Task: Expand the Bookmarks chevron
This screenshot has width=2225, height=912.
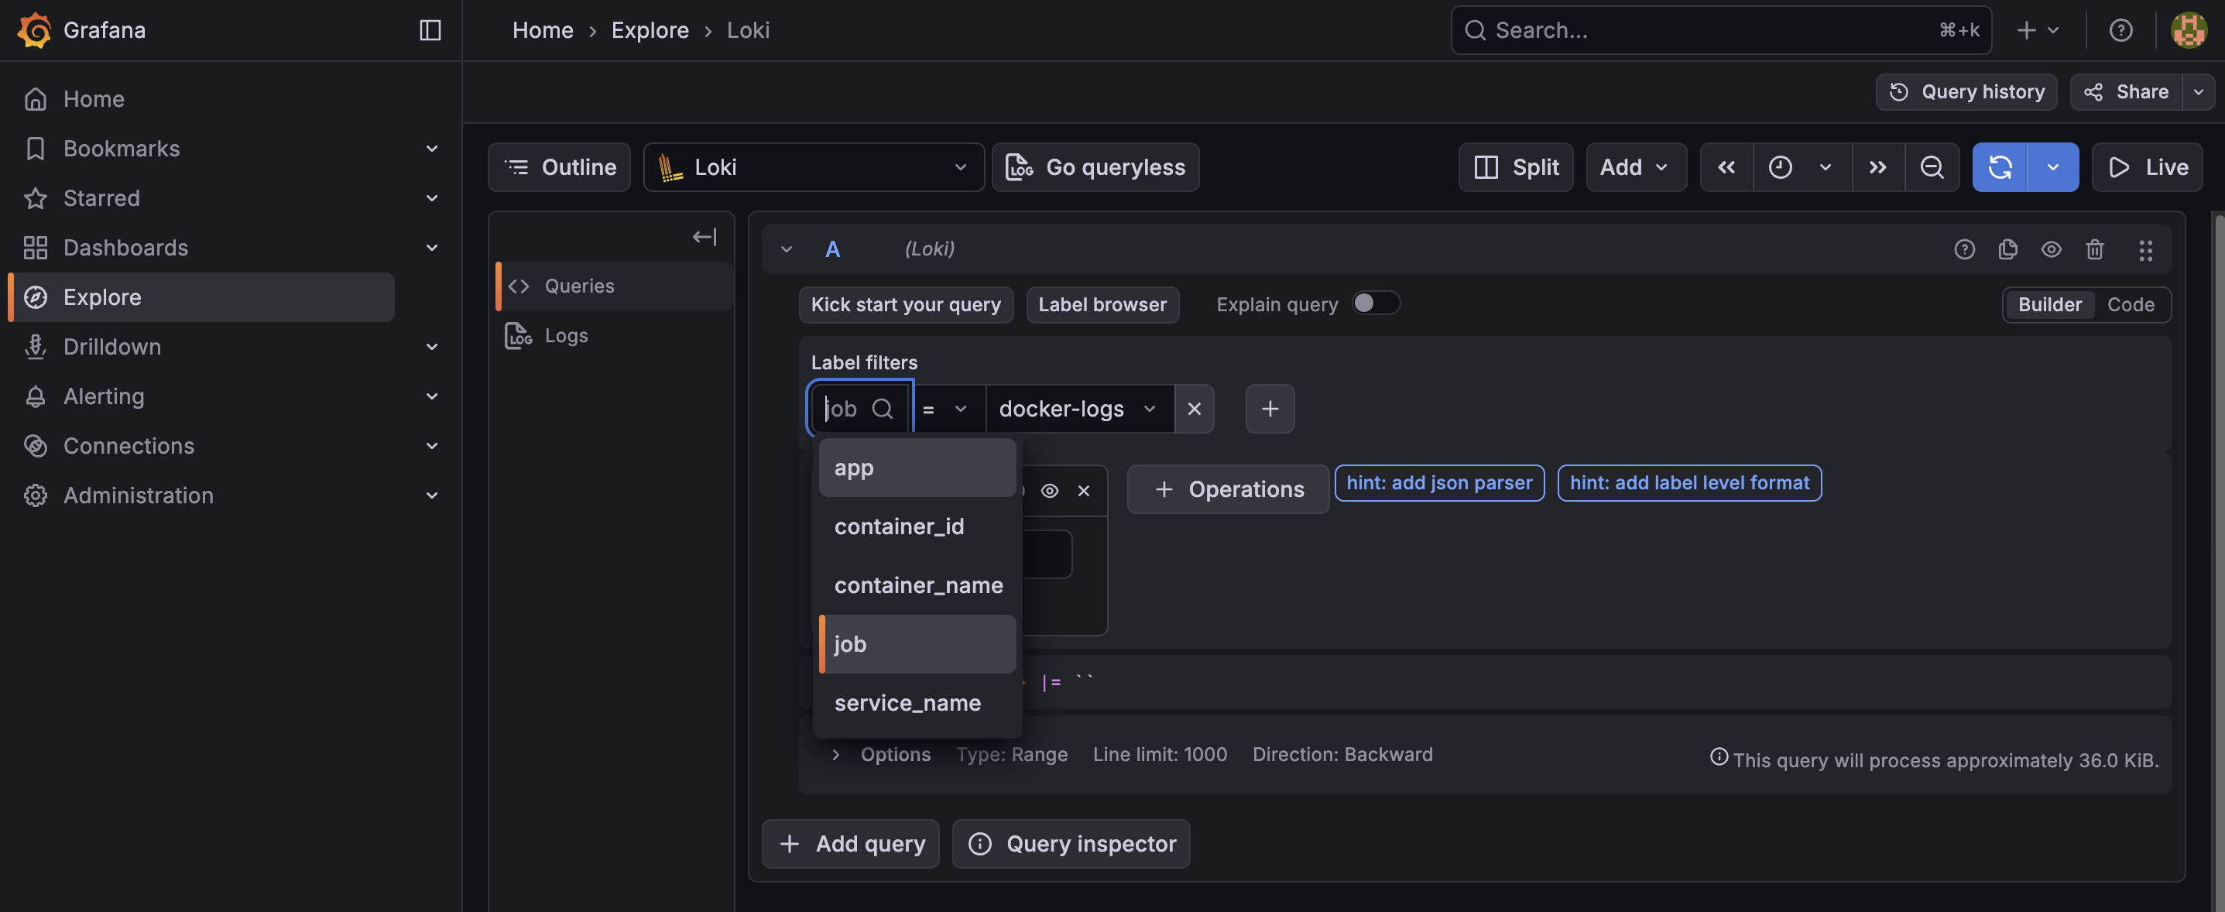Action: tap(432, 149)
